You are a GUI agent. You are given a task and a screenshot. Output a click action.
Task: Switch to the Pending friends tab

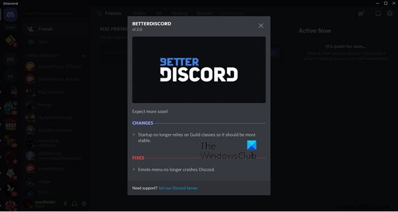click(179, 13)
